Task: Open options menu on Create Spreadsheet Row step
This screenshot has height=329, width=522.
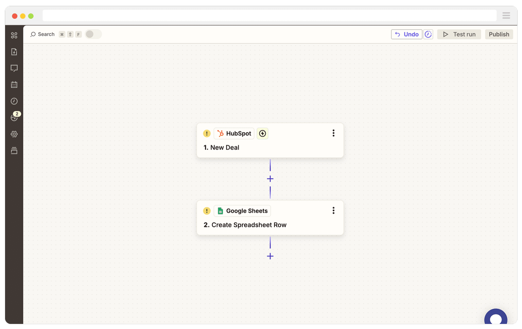Action: coord(333,210)
